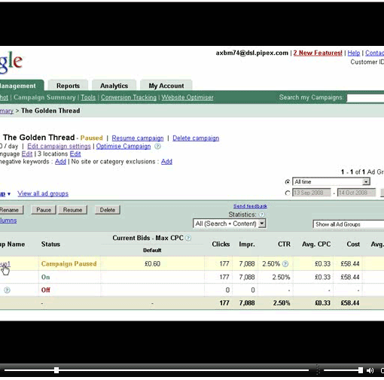384x380 pixels.
Task: Add site or category exclusions link
Action: tap(166, 161)
